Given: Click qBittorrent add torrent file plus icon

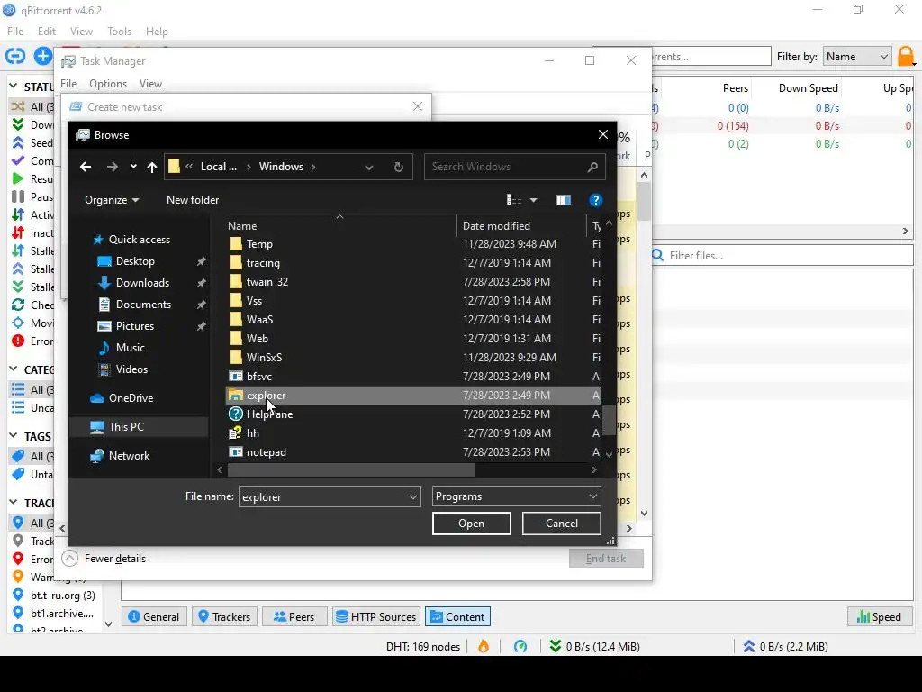Looking at the screenshot, I should pyautogui.click(x=43, y=56).
